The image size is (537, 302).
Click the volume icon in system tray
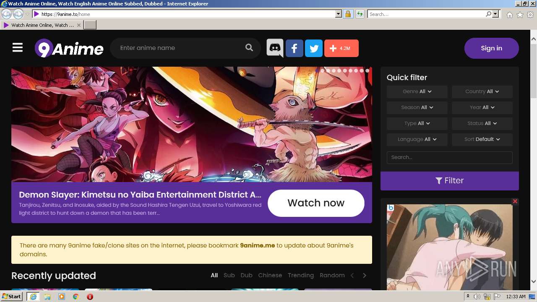coord(477,297)
